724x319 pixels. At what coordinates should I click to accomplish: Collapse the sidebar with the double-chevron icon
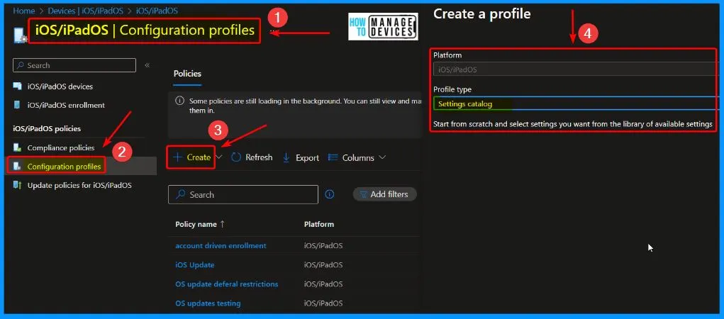(147, 65)
